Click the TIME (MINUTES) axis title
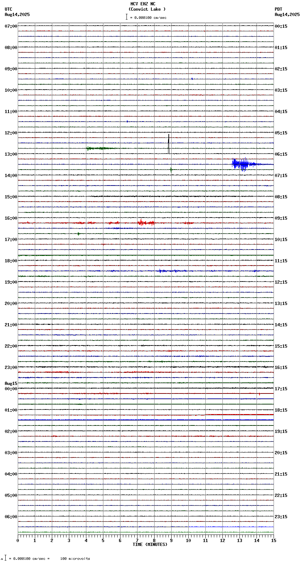This screenshot has width=302, height=563. 150,545
